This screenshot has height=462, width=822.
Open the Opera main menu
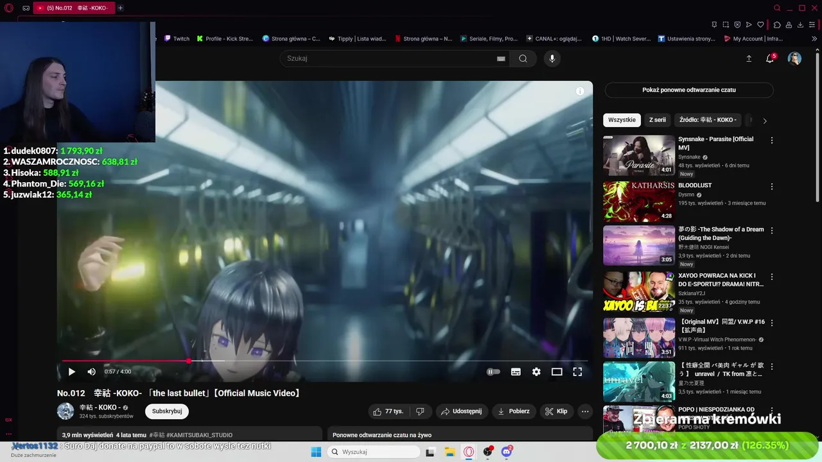tap(8, 8)
